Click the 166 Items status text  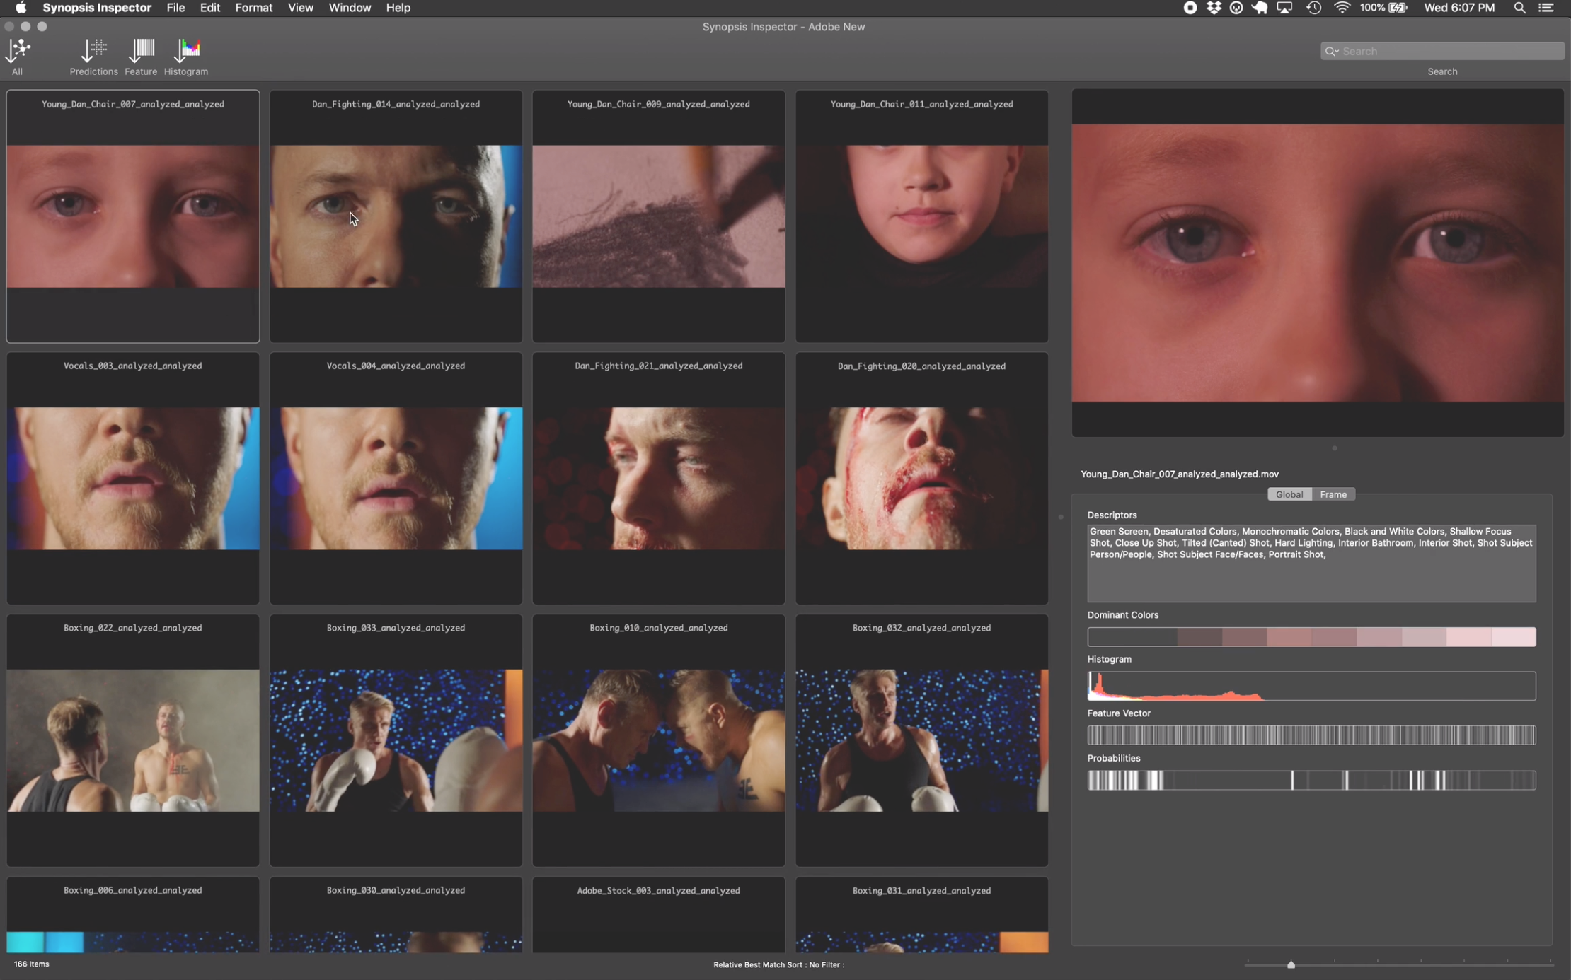coord(32,964)
